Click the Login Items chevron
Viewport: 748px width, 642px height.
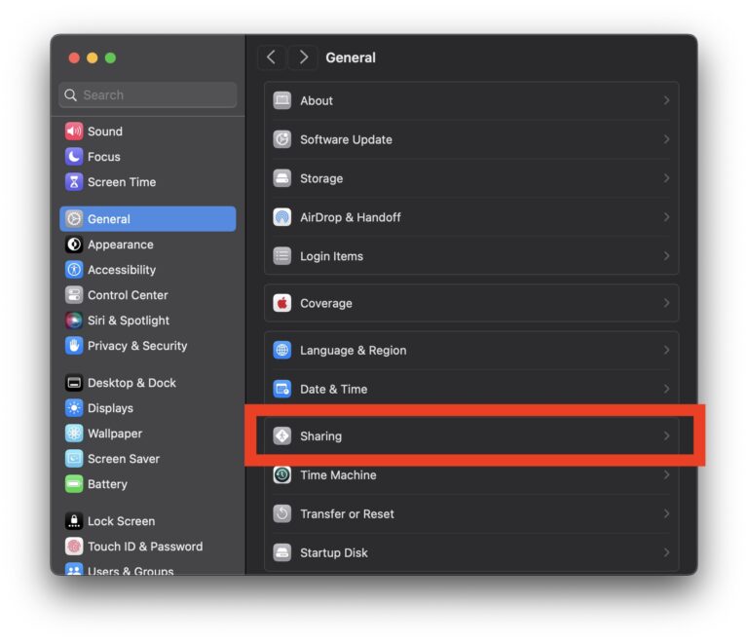click(x=666, y=256)
